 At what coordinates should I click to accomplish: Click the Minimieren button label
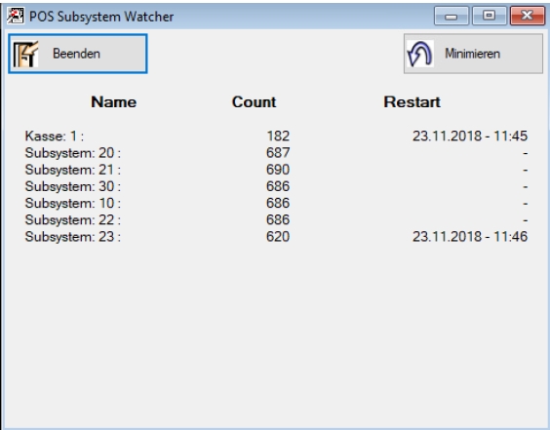473,54
